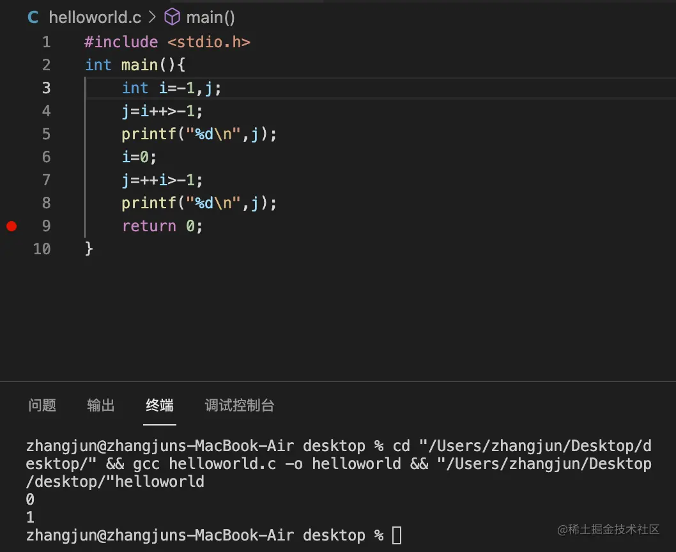Click the C file icon in breadcrumb
Screen dimensions: 676x552
tap(33, 17)
